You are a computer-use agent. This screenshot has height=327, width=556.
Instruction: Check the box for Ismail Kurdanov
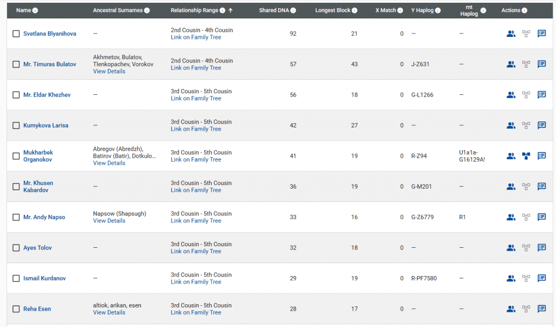tap(16, 278)
